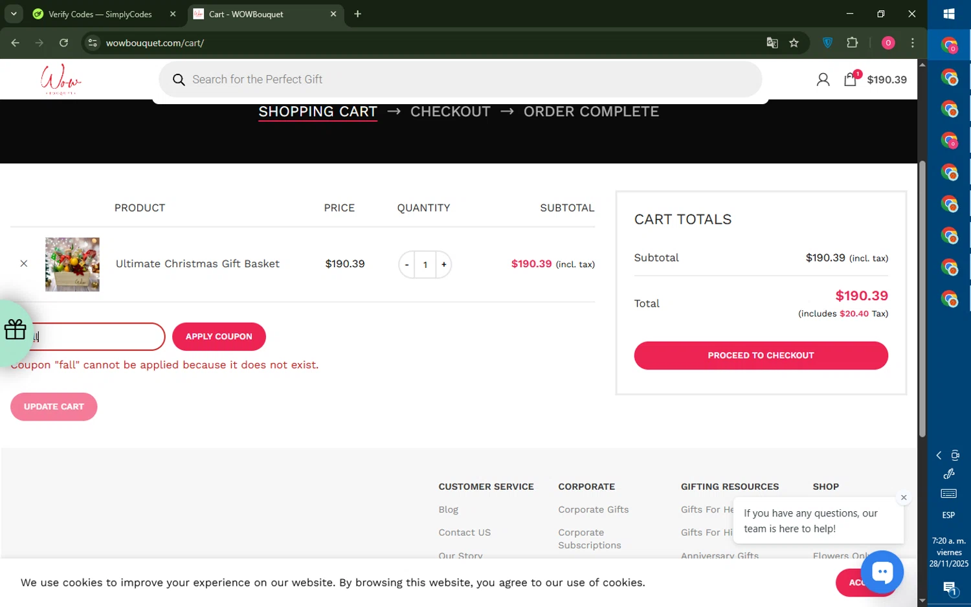Click the search magnifier icon
The width and height of the screenshot is (971, 607).
(x=179, y=80)
